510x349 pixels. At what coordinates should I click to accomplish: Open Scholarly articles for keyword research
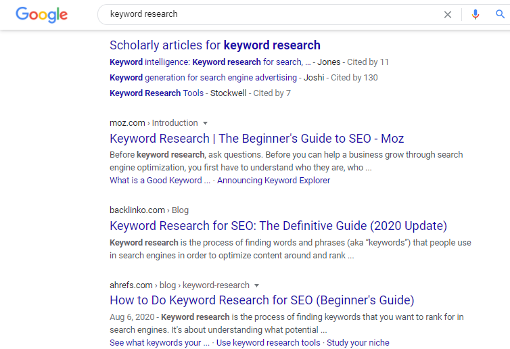pos(215,45)
